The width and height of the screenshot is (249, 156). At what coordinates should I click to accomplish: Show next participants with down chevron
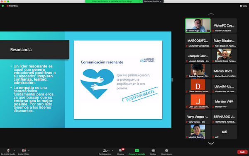point(211,144)
